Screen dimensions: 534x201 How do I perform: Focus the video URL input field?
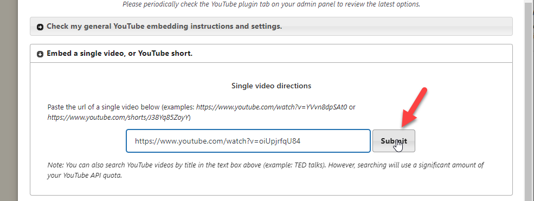tap(248, 141)
